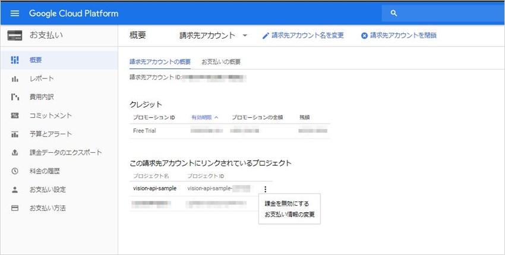The width and height of the screenshot is (505, 255).
Task: Click the 概要 page title in header
Action: coord(137,35)
